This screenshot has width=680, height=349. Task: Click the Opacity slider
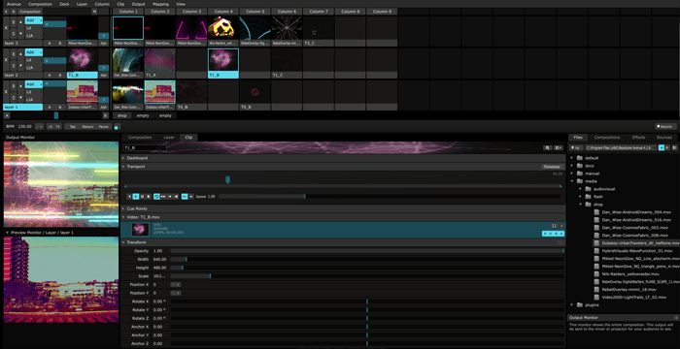coord(367,251)
